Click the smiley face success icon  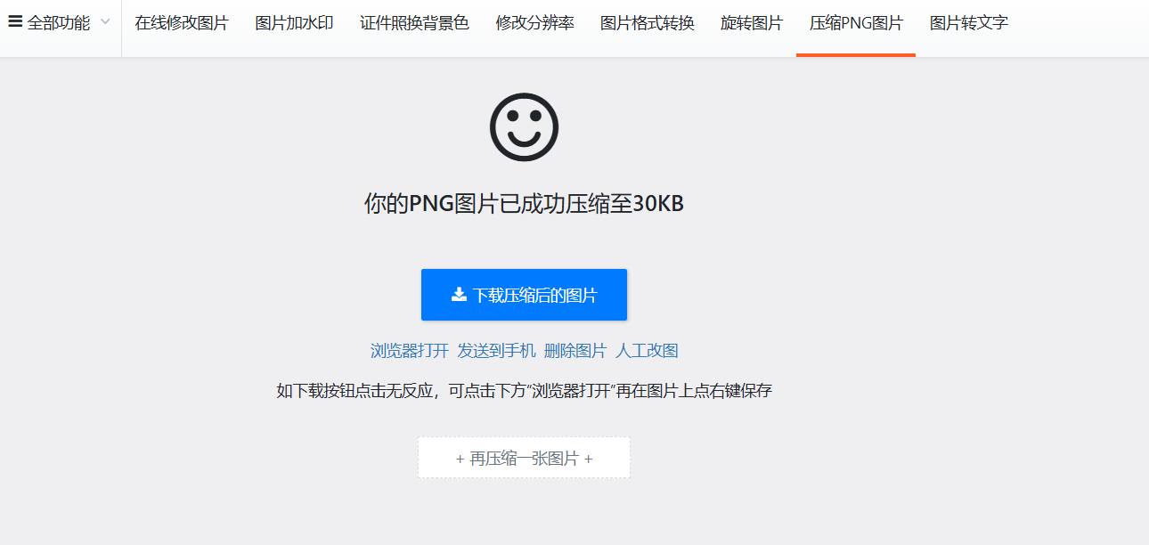[524, 127]
